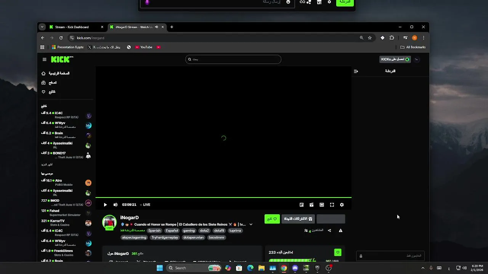Open settings gear in background chat window
The height and width of the screenshot is (274, 488).
pyautogui.click(x=329, y=2)
